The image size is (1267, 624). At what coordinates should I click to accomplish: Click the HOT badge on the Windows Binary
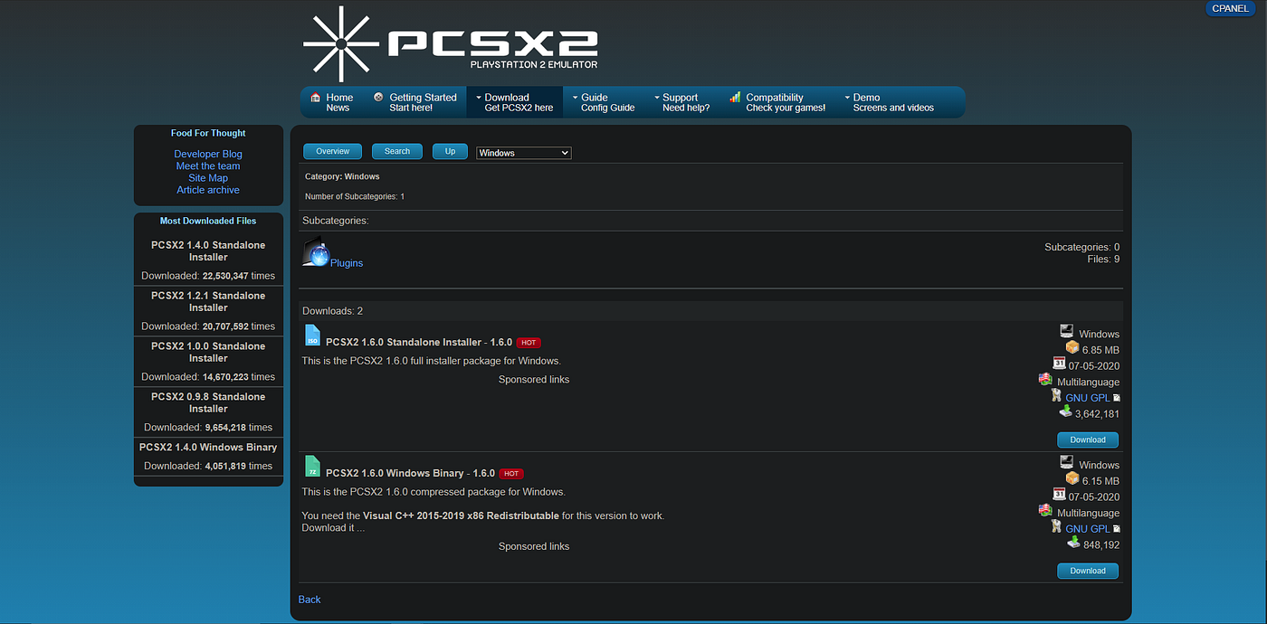pyautogui.click(x=511, y=473)
